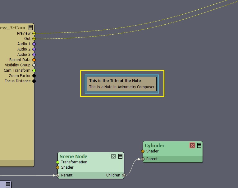The width and height of the screenshot is (238, 188).
Task: Click the Out output pin on the 3-Cam node
Action: (34, 39)
